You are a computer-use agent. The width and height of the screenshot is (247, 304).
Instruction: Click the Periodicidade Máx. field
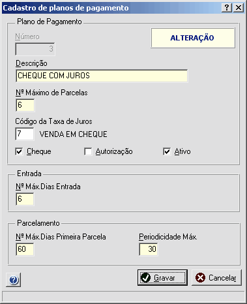[x=149, y=249]
